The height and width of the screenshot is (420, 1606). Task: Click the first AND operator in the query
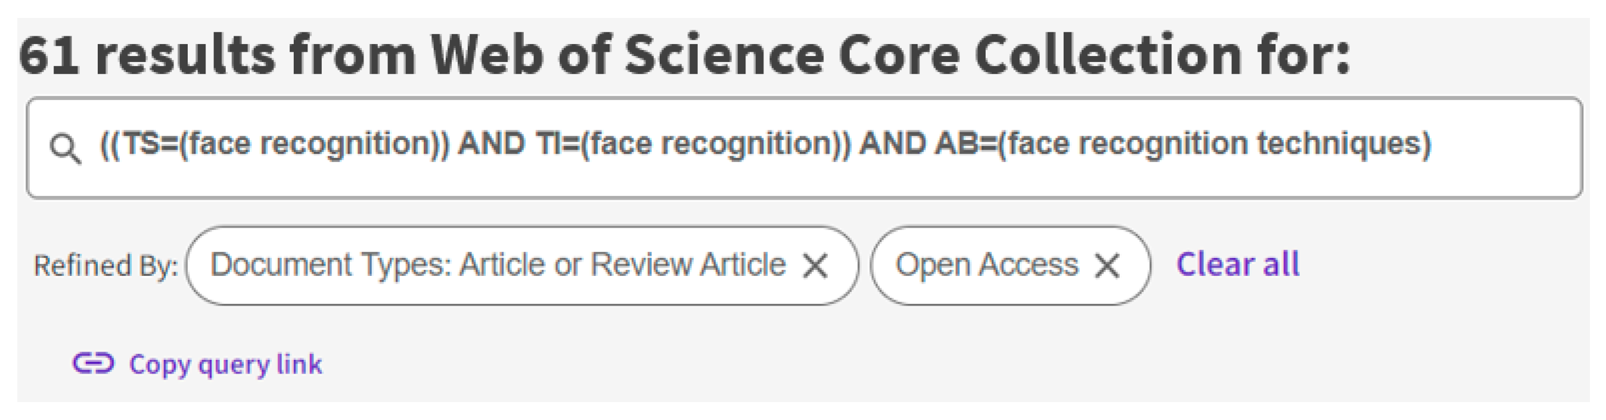[x=491, y=144]
